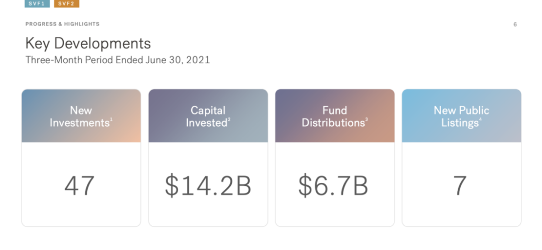Click the page number 6
Viewport: 542px width, 250px height.
click(x=515, y=25)
